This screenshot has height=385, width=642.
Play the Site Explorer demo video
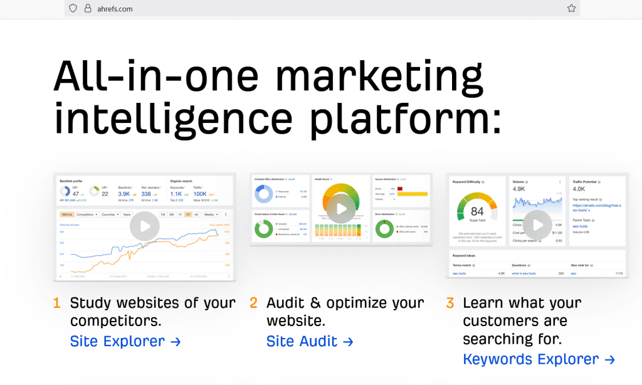click(145, 226)
